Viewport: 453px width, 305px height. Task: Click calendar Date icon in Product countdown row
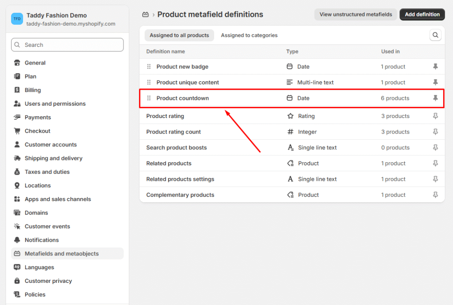pyautogui.click(x=289, y=98)
